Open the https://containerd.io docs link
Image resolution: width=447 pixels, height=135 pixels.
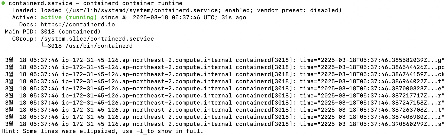pos(78,25)
